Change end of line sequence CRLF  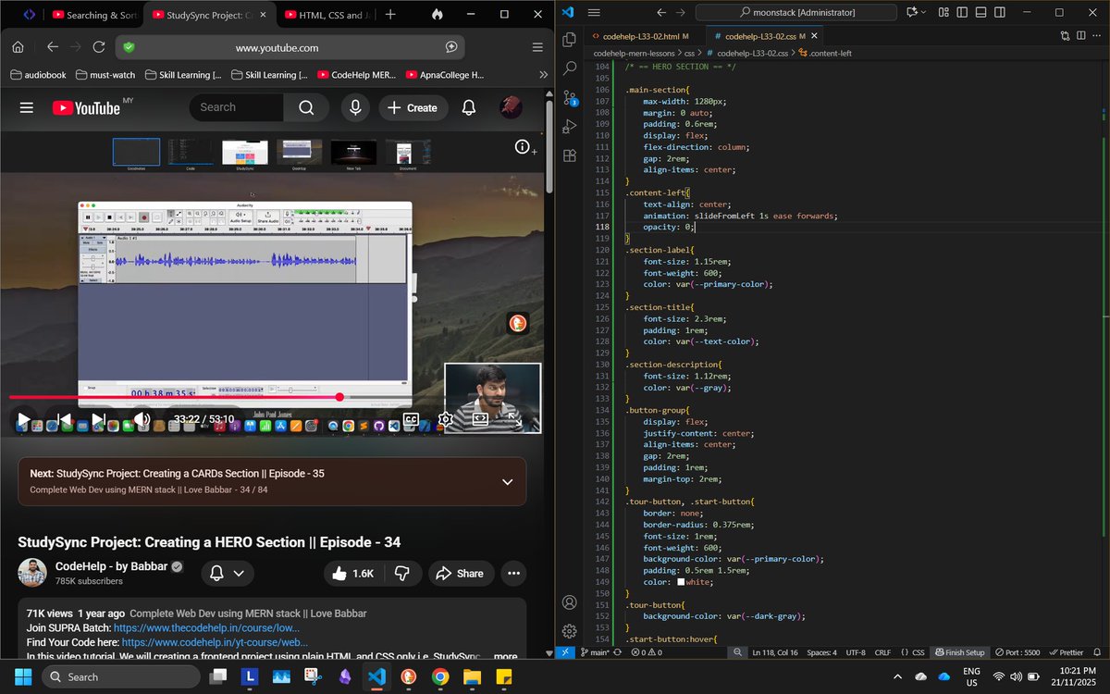click(x=882, y=652)
